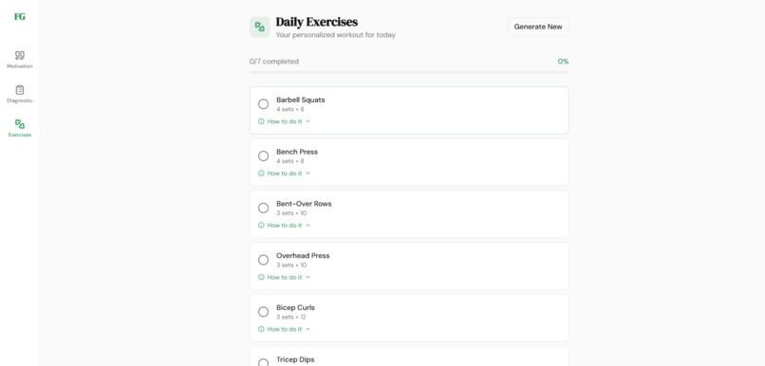
Task: Select the Exercises dumbbell icon in the sidebar
Action: (20, 124)
